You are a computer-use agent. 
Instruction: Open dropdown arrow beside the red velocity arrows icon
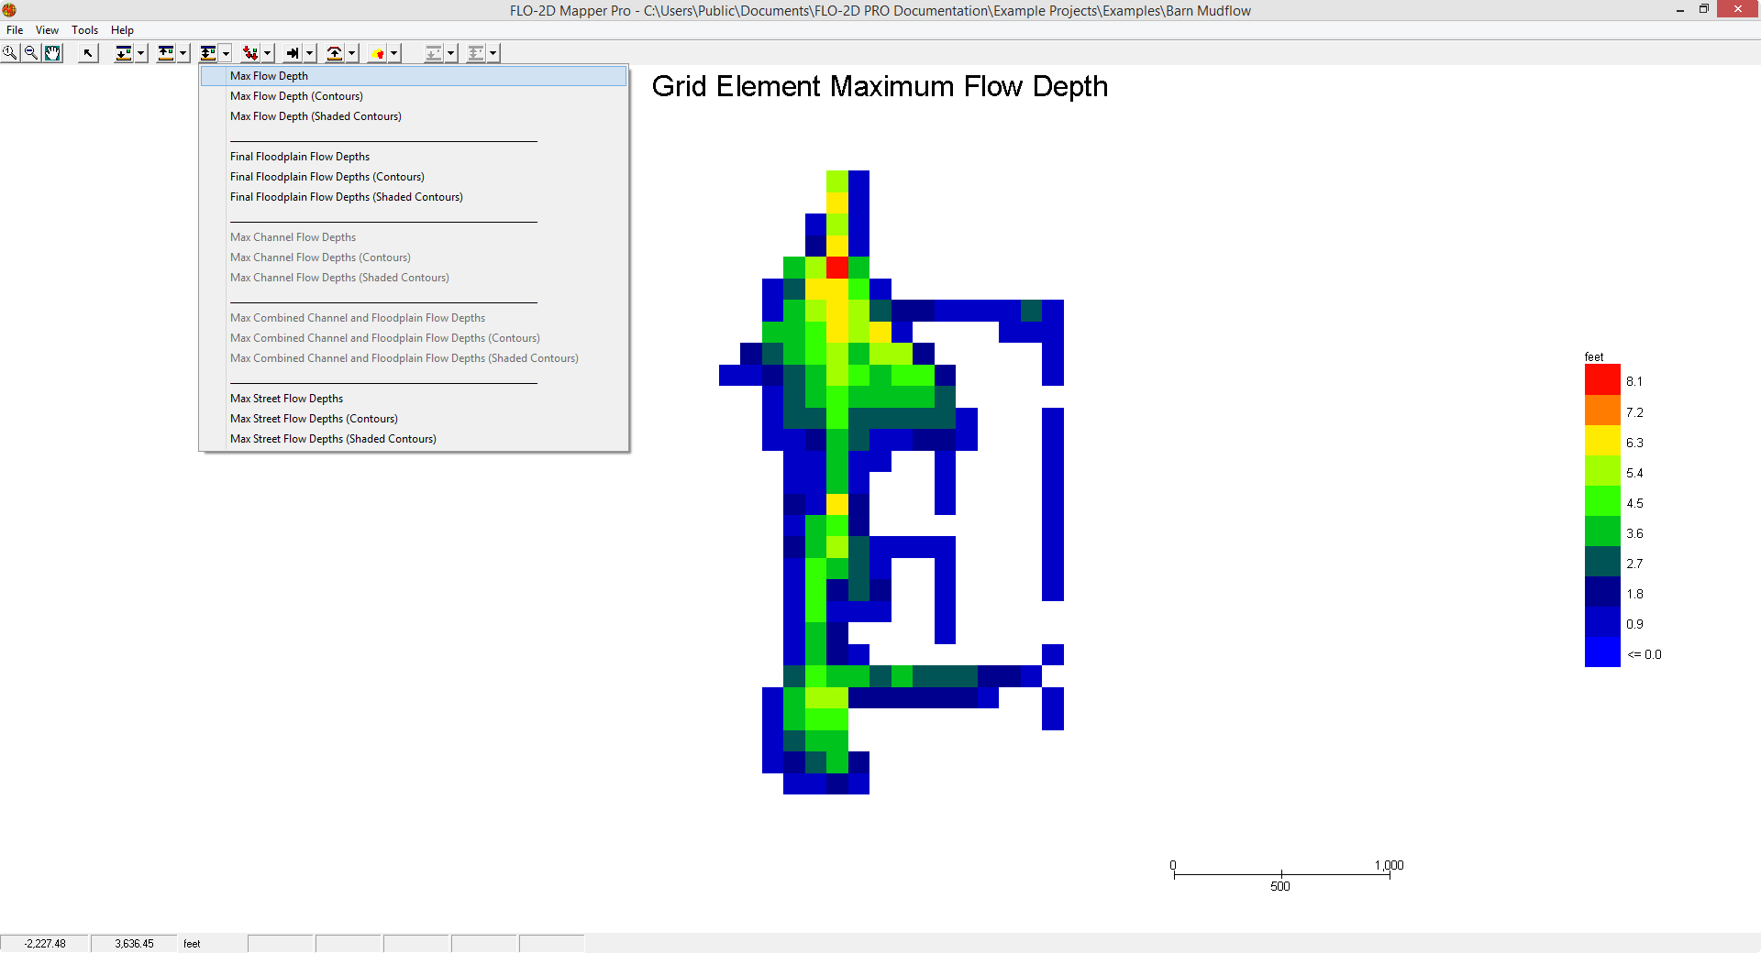tap(268, 53)
